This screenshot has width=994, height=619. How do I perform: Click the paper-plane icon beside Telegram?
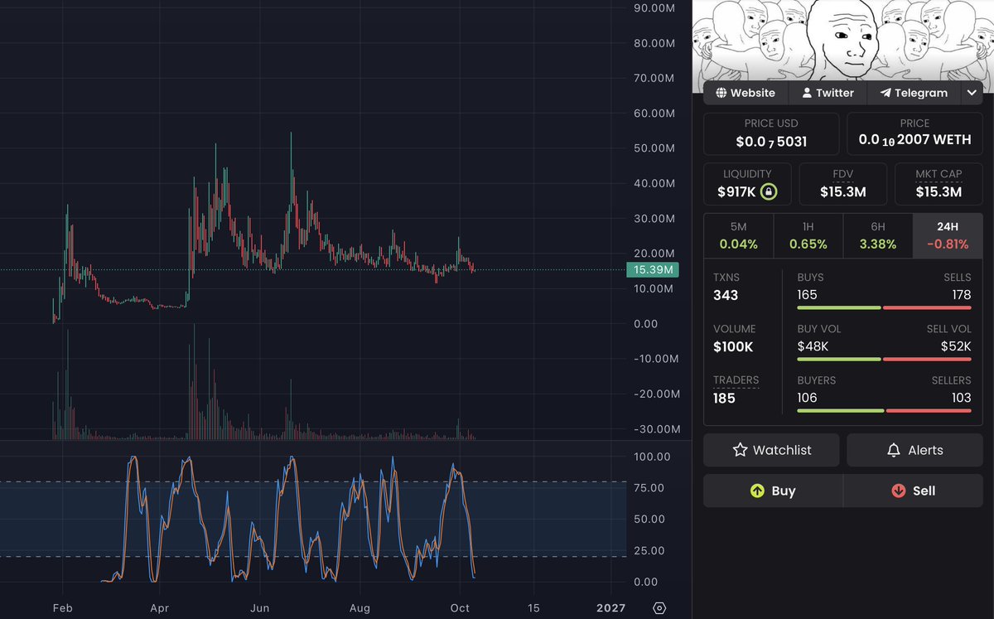pos(885,93)
